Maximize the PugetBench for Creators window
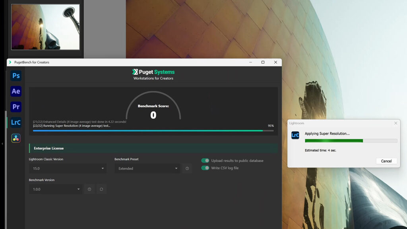This screenshot has width=407, height=229. (x=263, y=62)
